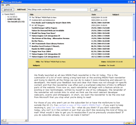Open the OPML menu
Screen dimensions: 136x125
8,5
